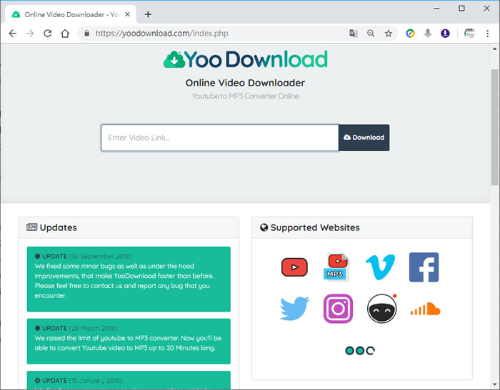Click the globe icon beside Supported Websites
Viewport: 500px width, 390px height.
(264, 227)
